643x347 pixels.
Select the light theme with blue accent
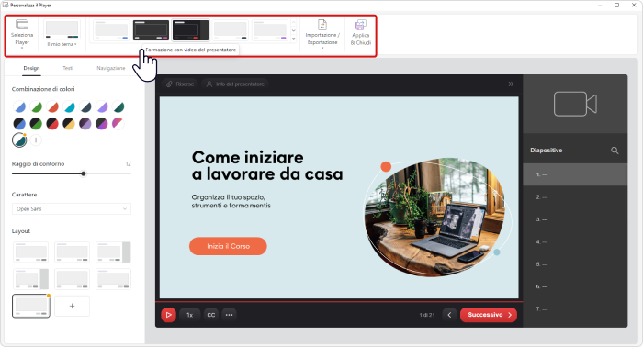tap(111, 30)
